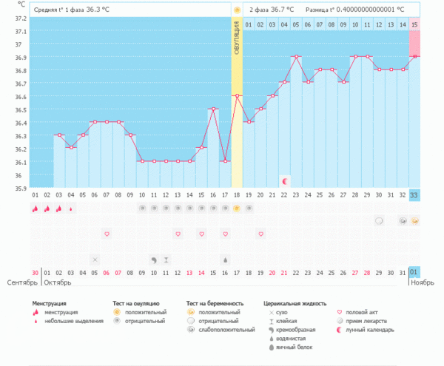Click the weakly positive pregnancy test on day 32
The image size is (444, 366).
click(403, 220)
